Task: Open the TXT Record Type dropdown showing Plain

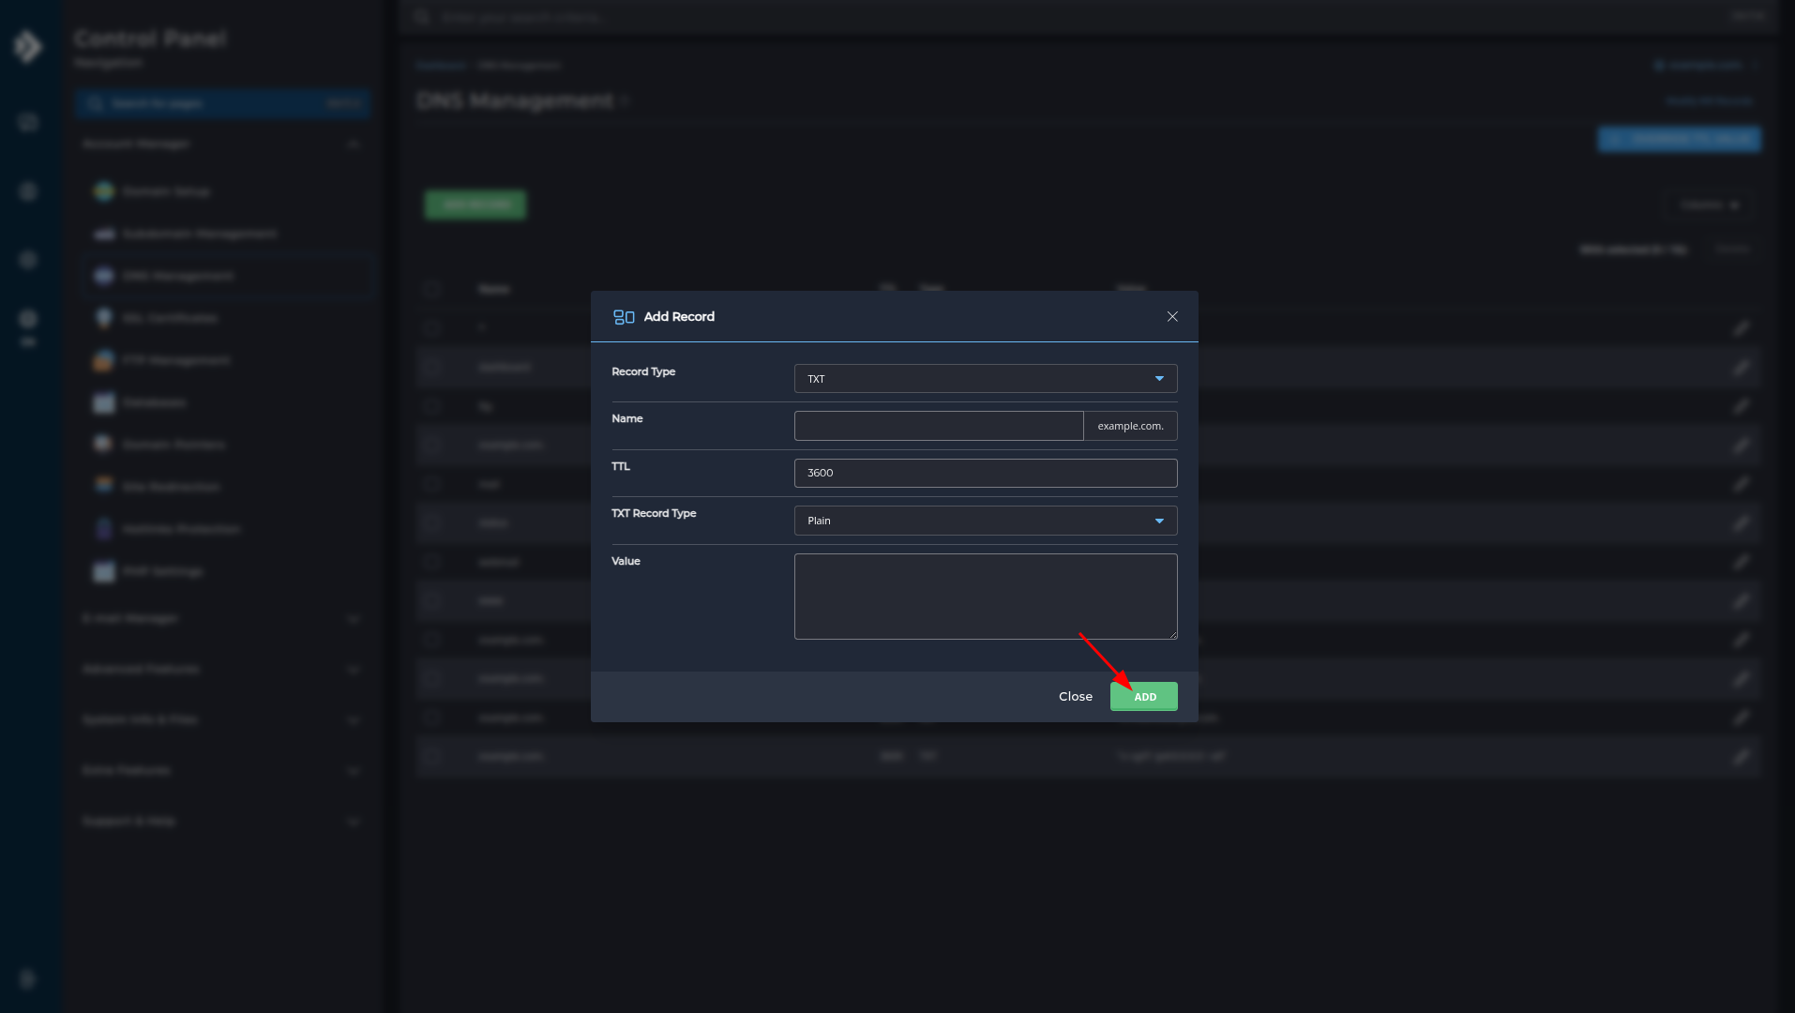Action: (x=985, y=521)
